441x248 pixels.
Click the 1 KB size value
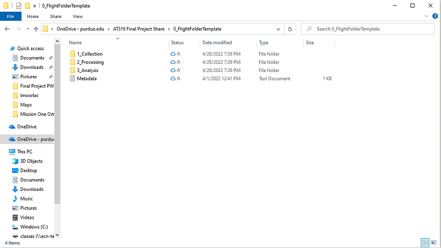(327, 79)
